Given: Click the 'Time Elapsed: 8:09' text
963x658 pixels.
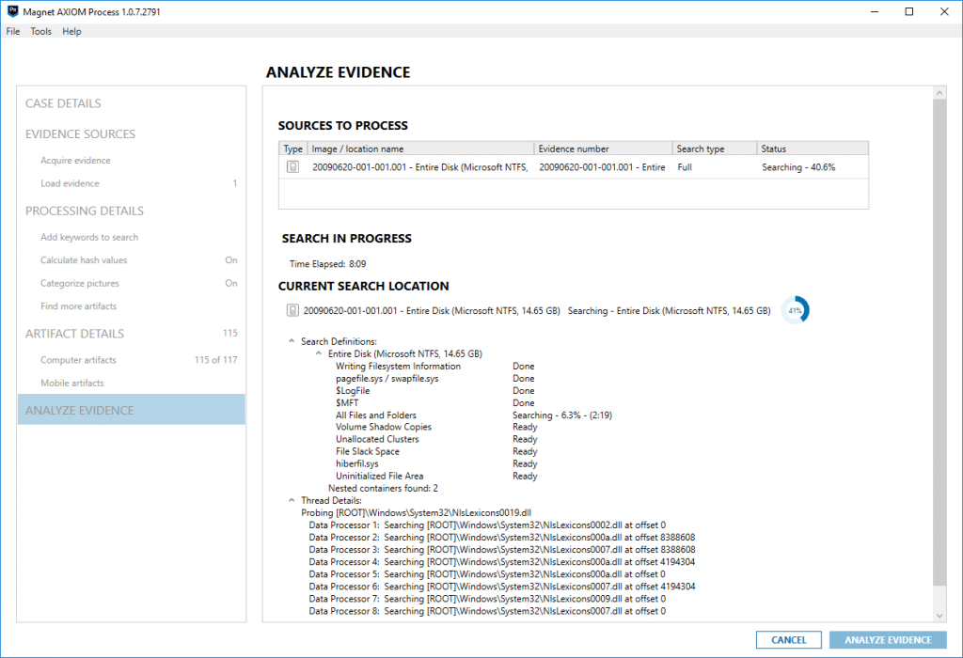Looking at the screenshot, I should point(328,264).
